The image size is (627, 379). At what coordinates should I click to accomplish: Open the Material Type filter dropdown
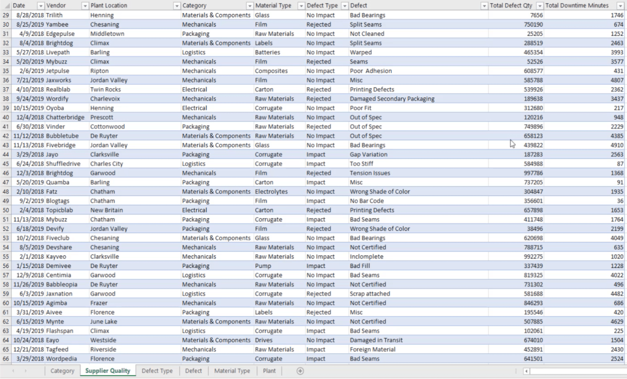pos(301,6)
